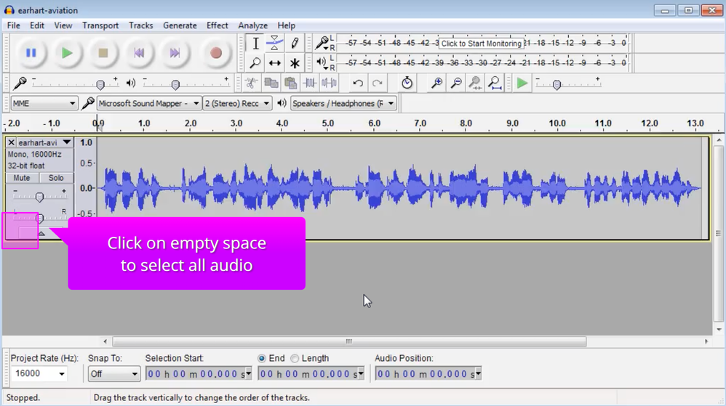Select the Draw pencil tool
The height and width of the screenshot is (406, 726).
pos(295,43)
